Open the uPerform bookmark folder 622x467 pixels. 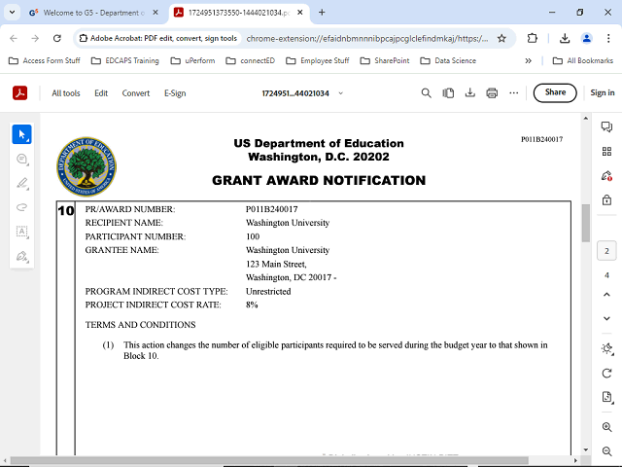[x=192, y=60]
